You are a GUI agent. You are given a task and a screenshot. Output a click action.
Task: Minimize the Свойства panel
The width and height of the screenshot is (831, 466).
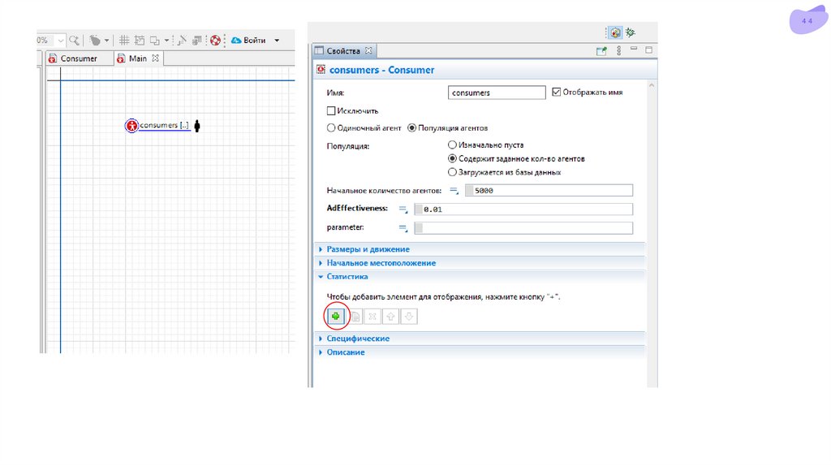tap(634, 50)
